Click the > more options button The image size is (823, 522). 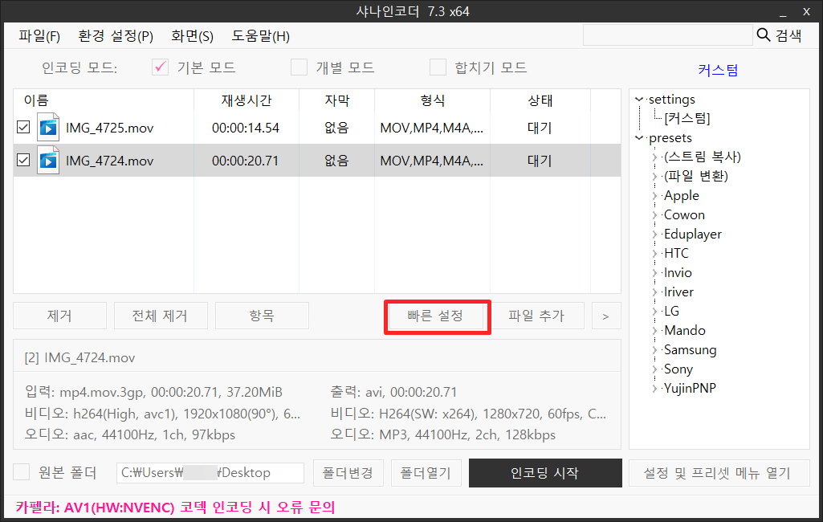pyautogui.click(x=606, y=316)
